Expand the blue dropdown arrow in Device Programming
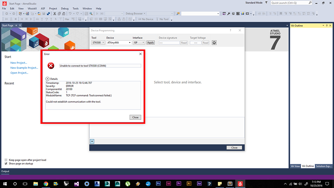The image size is (334, 188). point(92,141)
